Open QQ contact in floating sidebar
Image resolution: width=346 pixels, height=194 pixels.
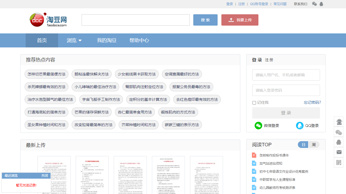click(339, 142)
